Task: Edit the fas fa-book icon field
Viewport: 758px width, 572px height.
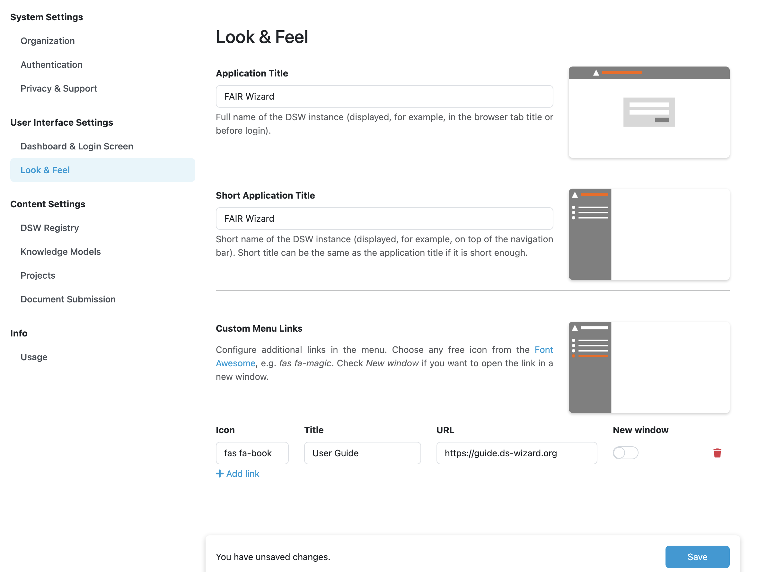Action: click(x=252, y=453)
